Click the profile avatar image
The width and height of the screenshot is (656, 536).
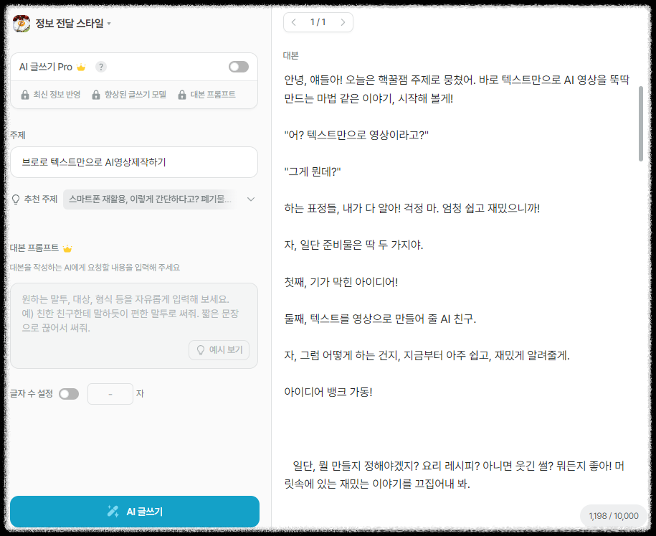click(22, 22)
